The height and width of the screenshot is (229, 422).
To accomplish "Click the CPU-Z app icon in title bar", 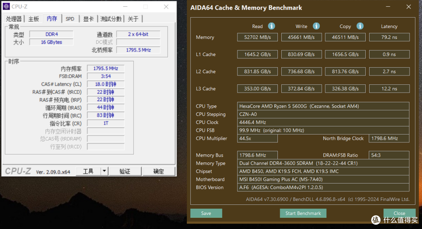I will click(x=6, y=7).
